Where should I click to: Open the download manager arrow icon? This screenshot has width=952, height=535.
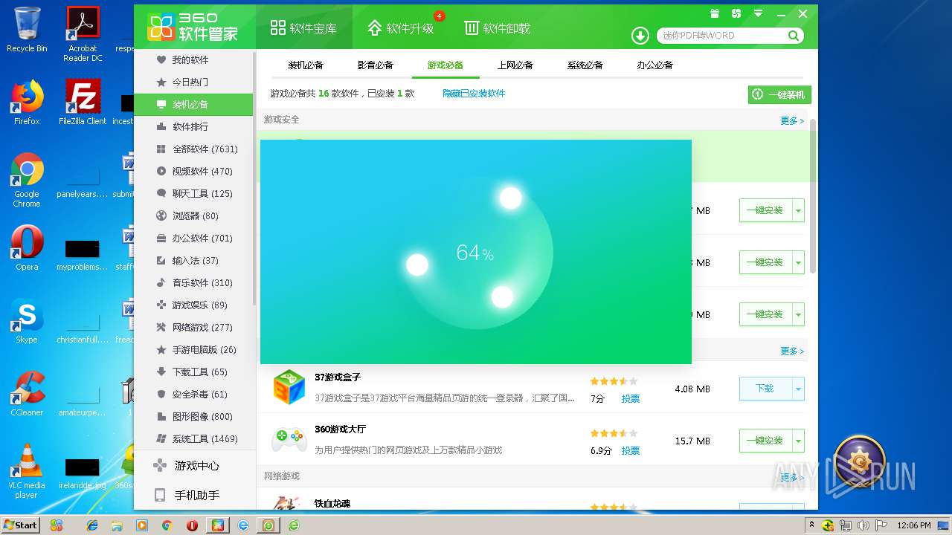point(640,36)
